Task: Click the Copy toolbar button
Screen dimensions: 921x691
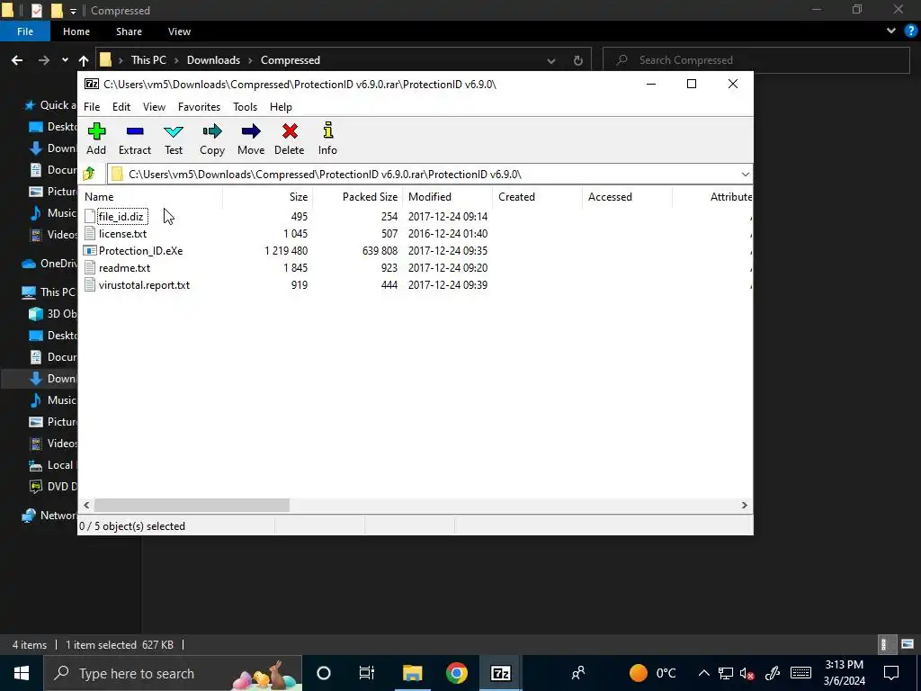Action: (212, 139)
